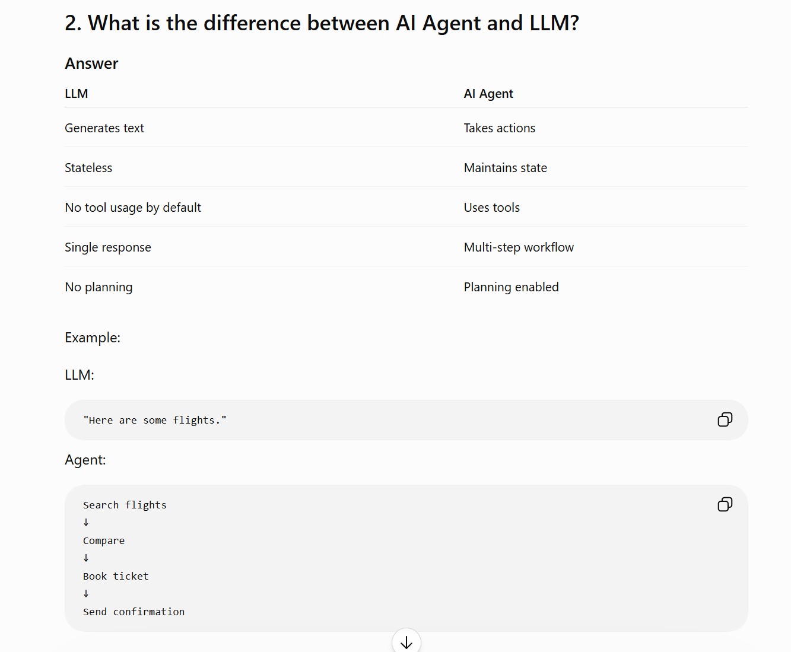Click the scroll-to-bottom arrow button

tap(406, 641)
